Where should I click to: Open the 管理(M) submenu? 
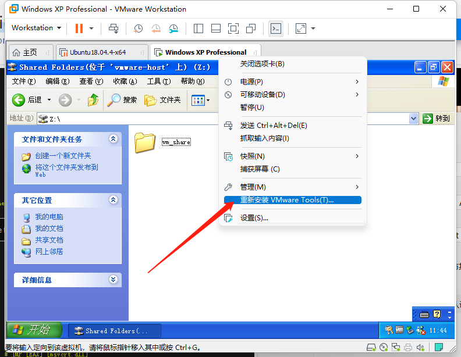[293, 187]
